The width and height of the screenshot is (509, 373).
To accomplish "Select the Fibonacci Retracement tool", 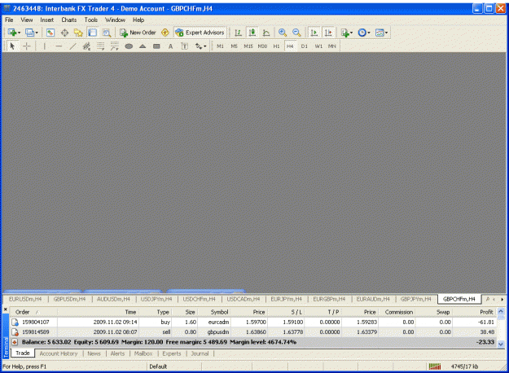I will [101, 46].
